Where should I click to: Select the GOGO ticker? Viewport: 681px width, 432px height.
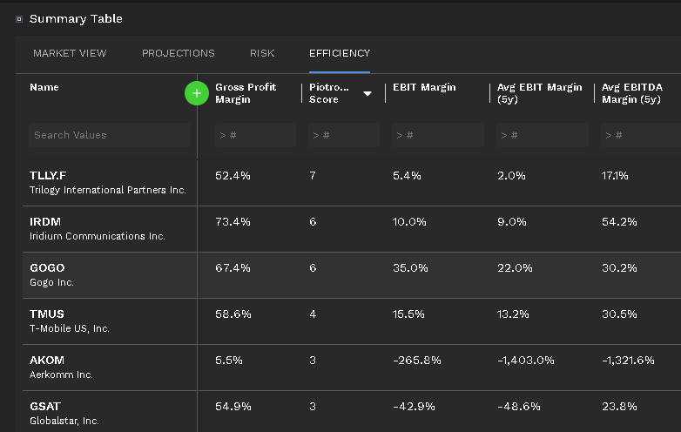47,268
